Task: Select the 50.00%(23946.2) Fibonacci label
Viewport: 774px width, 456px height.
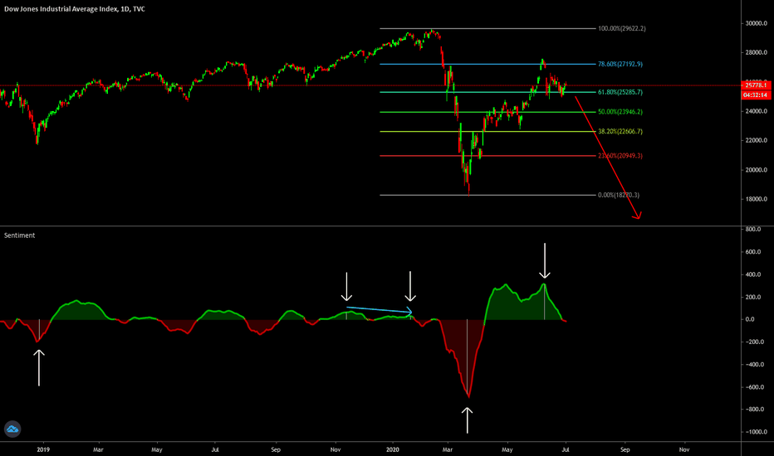Action: click(620, 112)
